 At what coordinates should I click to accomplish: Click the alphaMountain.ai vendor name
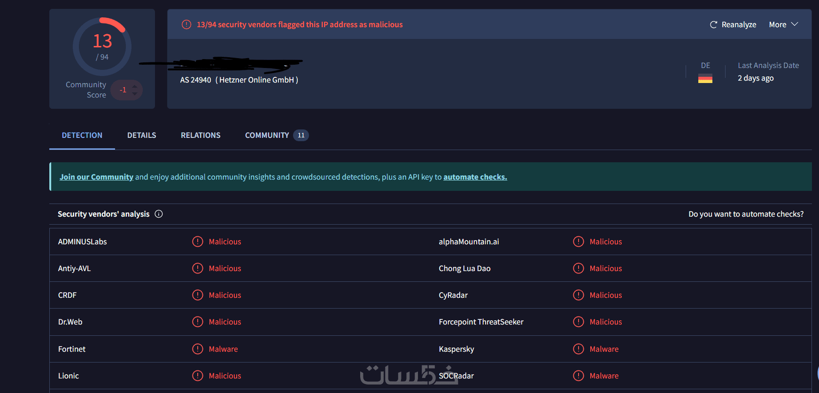click(x=469, y=242)
